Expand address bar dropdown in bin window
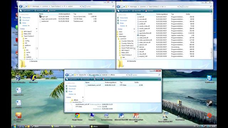Screen dimensions: 228x128 tap(178, 7)
